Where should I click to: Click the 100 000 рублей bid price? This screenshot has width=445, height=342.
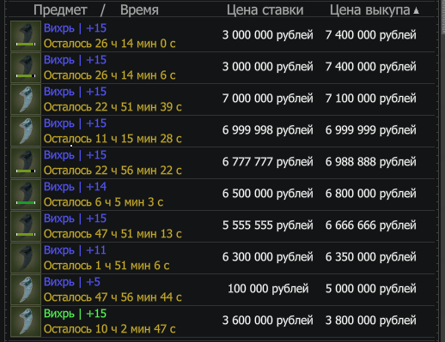tap(268, 289)
